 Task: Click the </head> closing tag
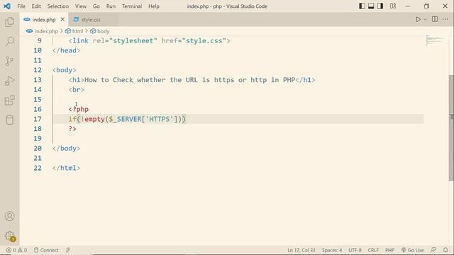(x=66, y=50)
